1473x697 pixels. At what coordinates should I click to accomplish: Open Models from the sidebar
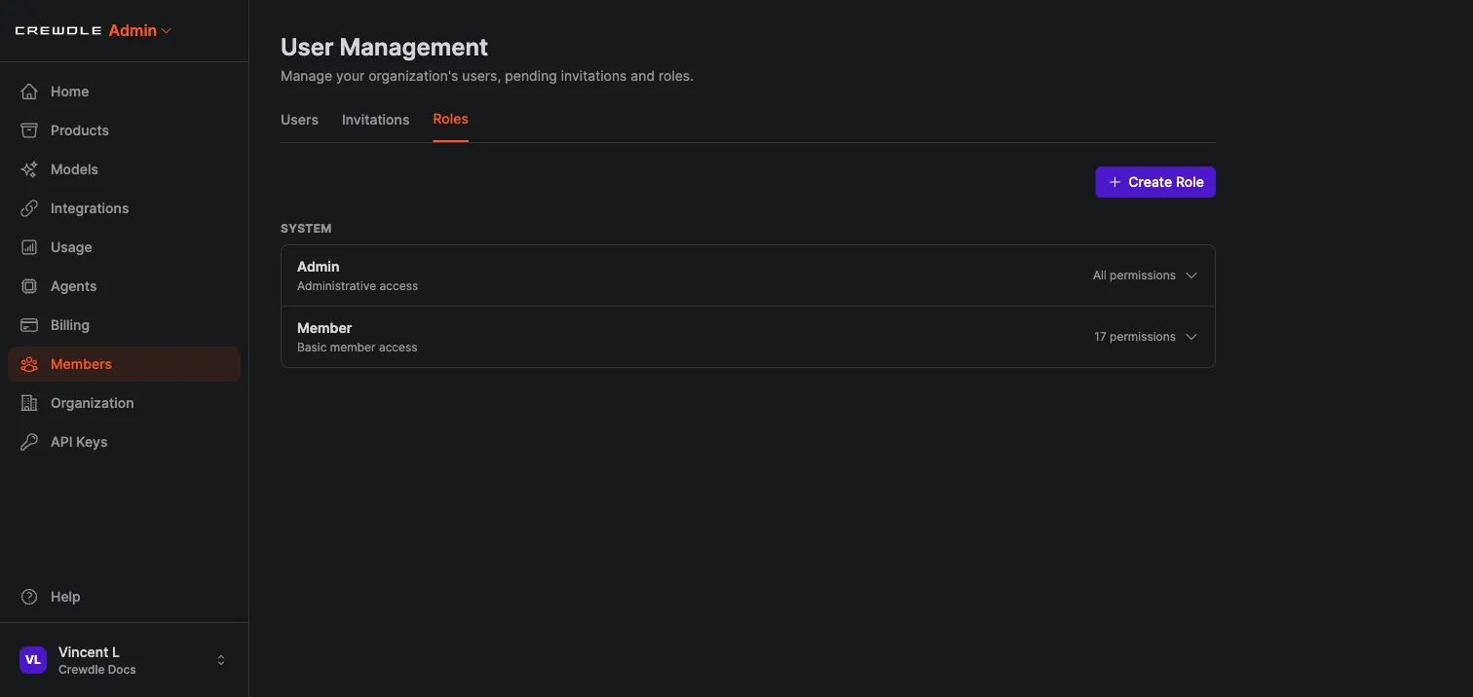(124, 169)
